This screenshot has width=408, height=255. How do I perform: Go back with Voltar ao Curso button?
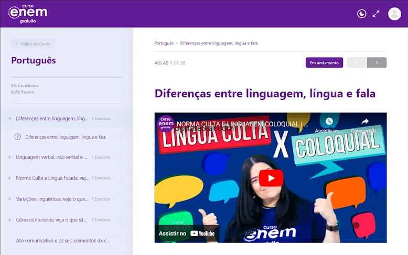[x=33, y=43]
